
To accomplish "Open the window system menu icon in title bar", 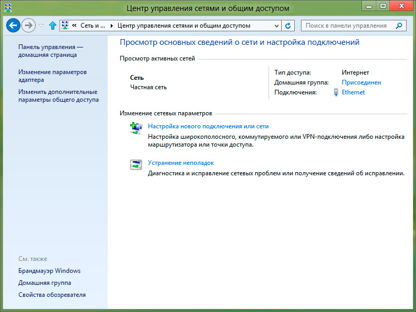I will pos(8,8).
